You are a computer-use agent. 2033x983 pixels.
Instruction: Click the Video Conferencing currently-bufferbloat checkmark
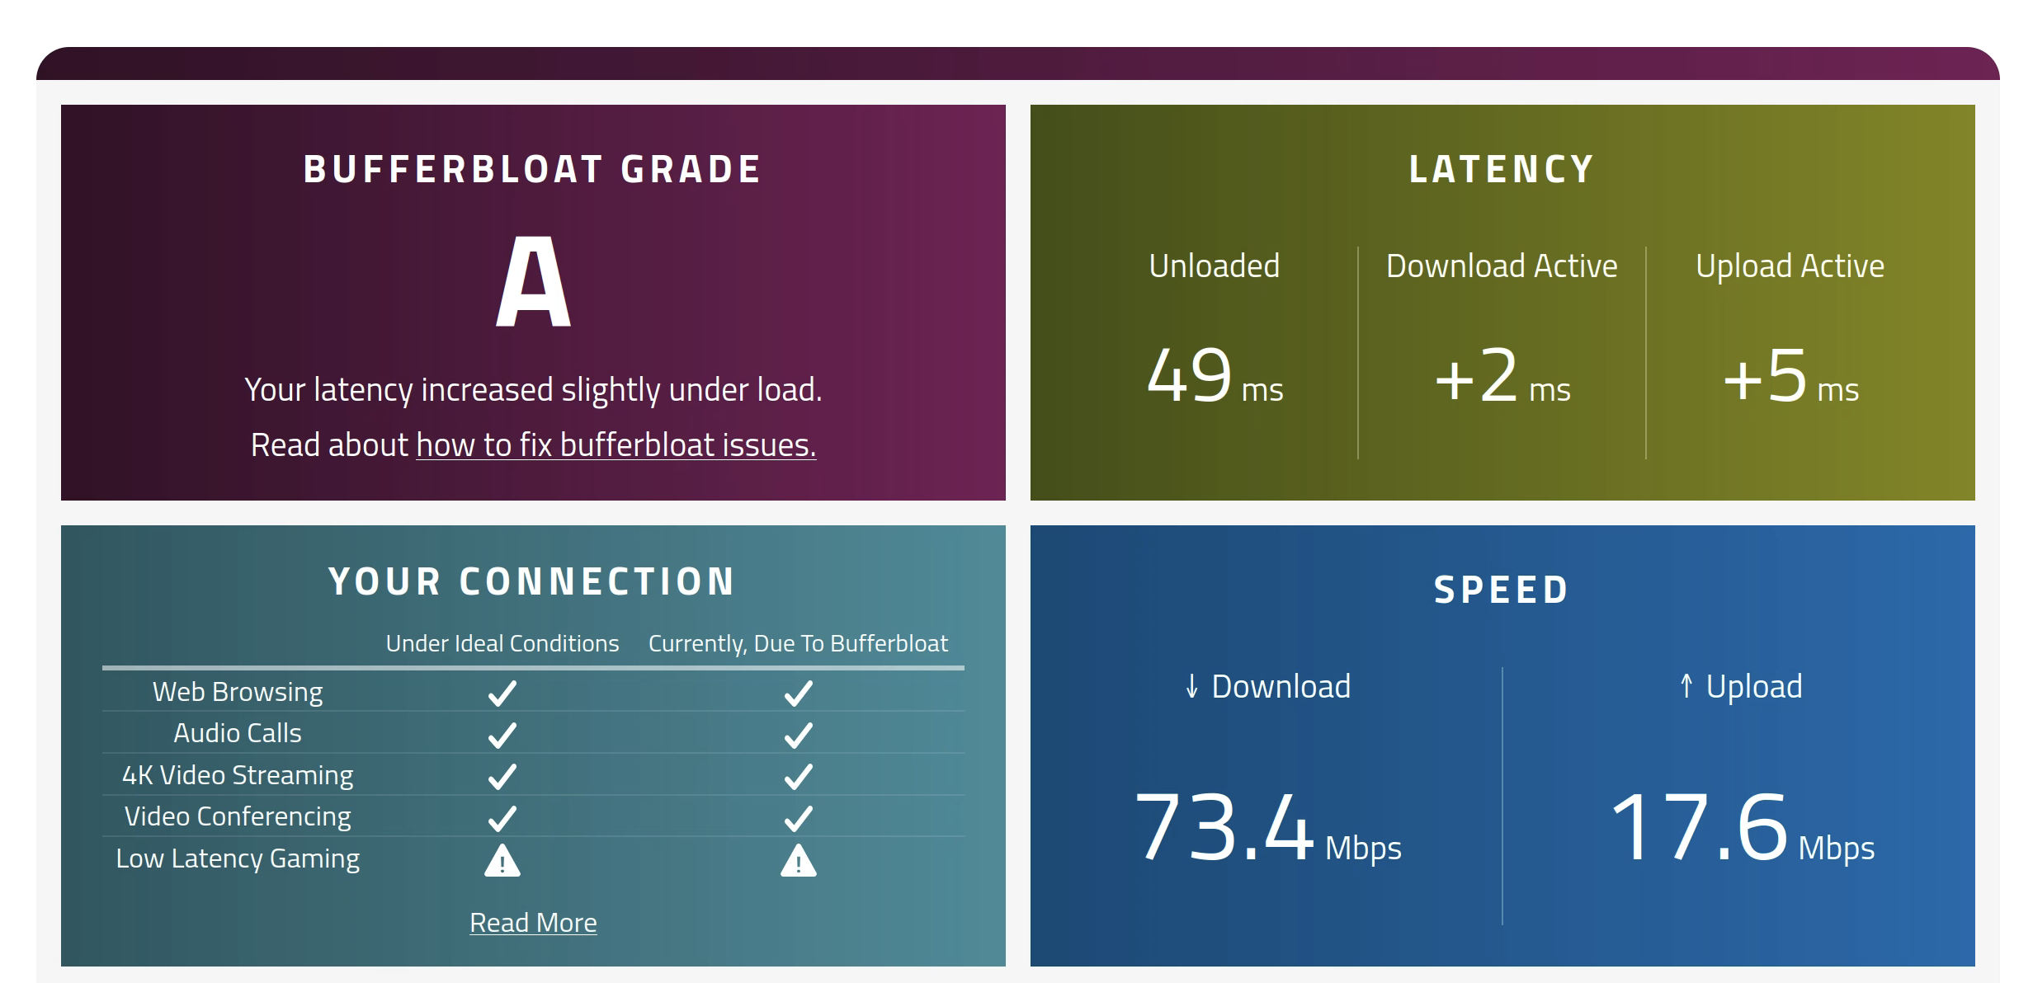pyautogui.click(x=799, y=818)
